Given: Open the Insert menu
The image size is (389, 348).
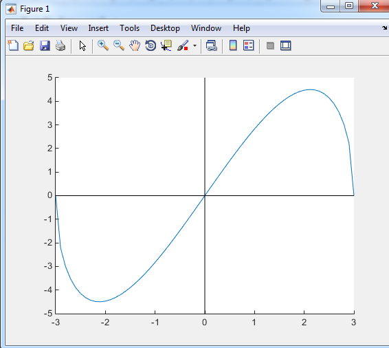Looking at the screenshot, I should tap(98, 28).
